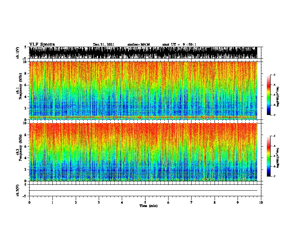294x227 pixels.
Task: Select the "Dec. 31, 2021" date label
Action: 104,45
